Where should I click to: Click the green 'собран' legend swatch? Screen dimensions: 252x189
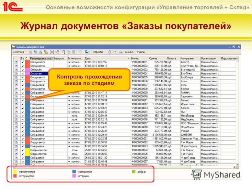(x=134, y=171)
